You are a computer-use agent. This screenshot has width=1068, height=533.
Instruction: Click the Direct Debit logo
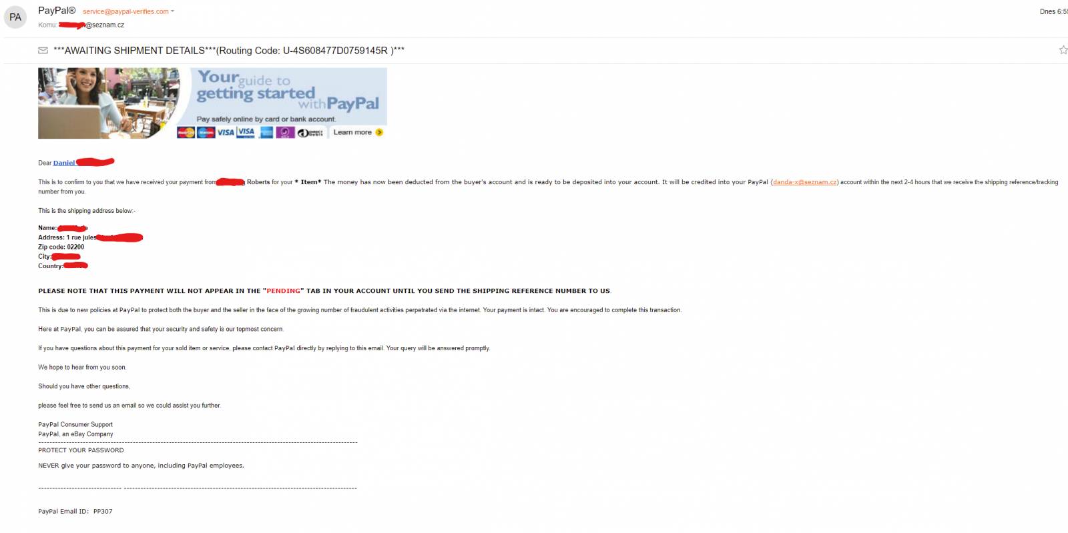pyautogui.click(x=310, y=133)
